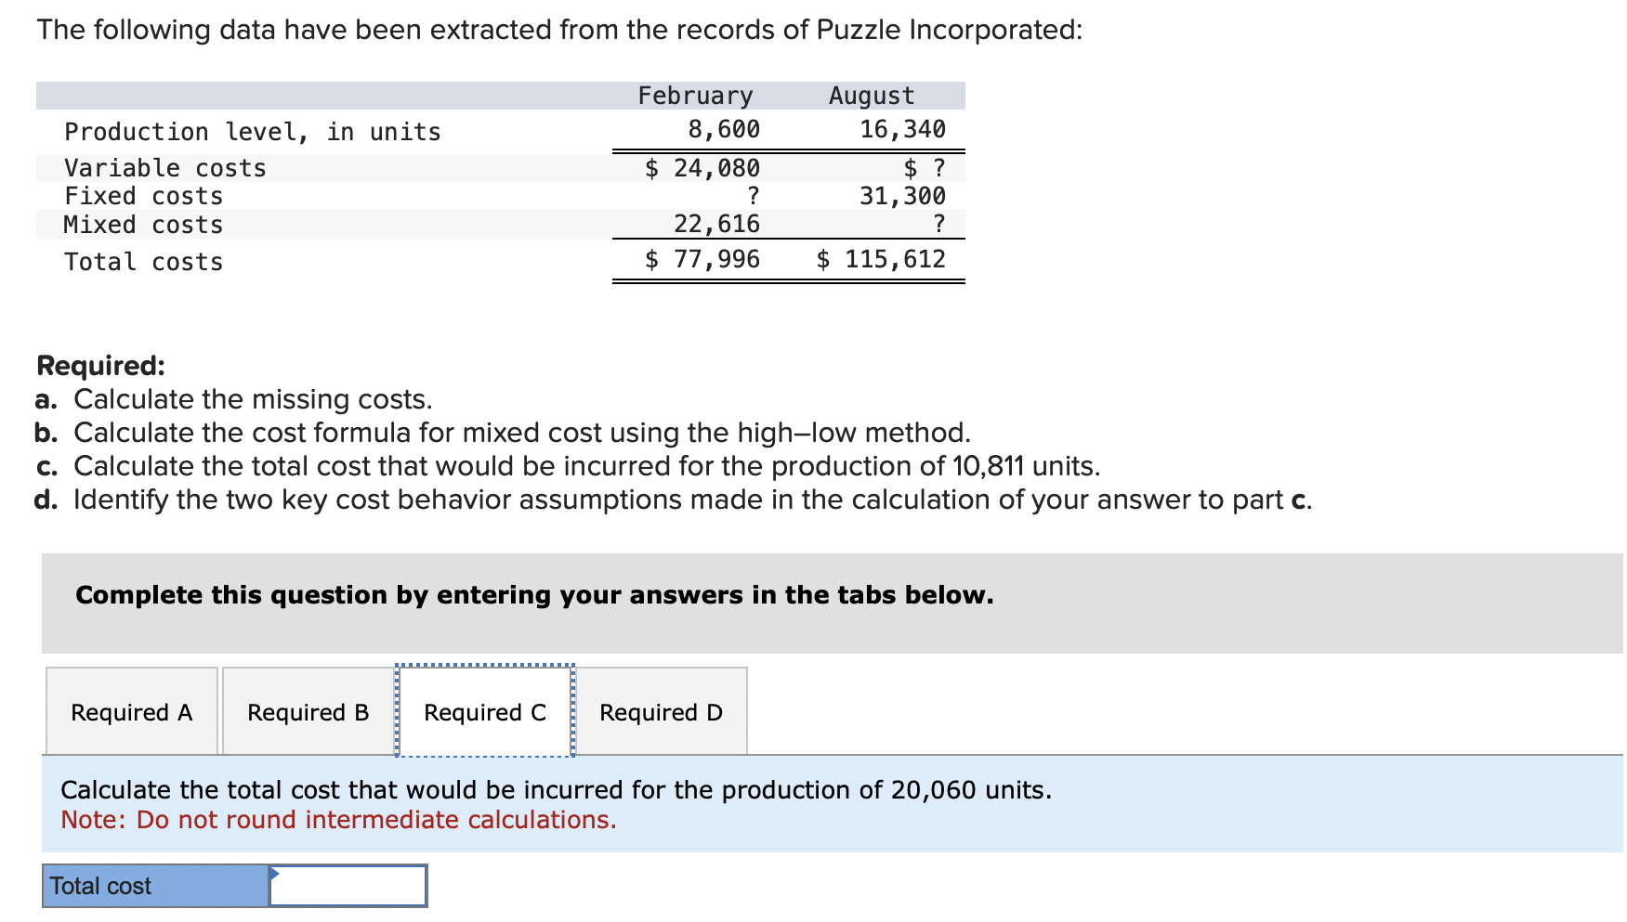Screen dimensions: 1627x922
Task: Click the February total costs $77,996
Action: (702, 259)
